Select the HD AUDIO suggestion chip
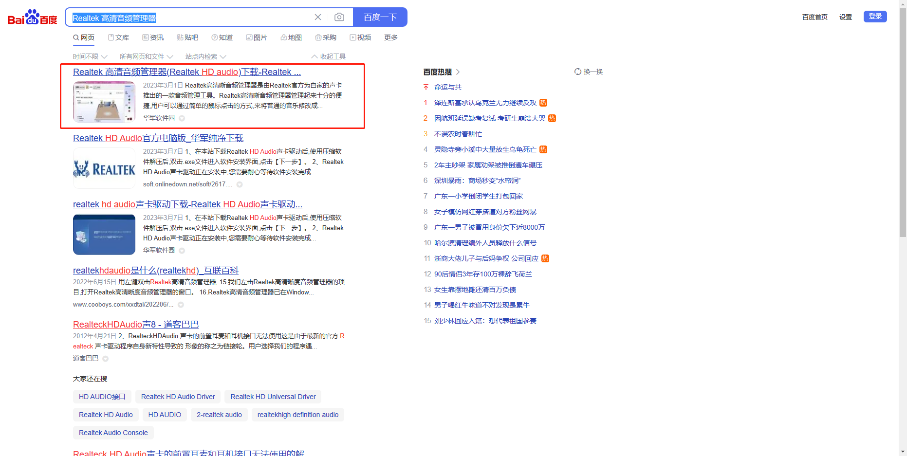 tap(165, 415)
